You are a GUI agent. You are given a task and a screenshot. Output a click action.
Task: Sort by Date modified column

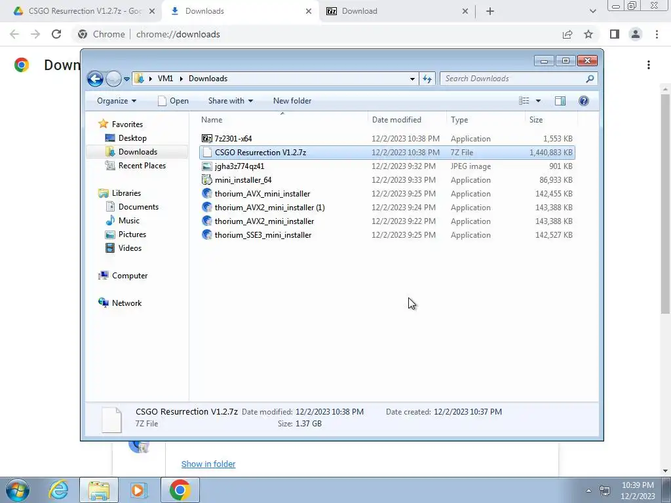pyautogui.click(x=406, y=120)
